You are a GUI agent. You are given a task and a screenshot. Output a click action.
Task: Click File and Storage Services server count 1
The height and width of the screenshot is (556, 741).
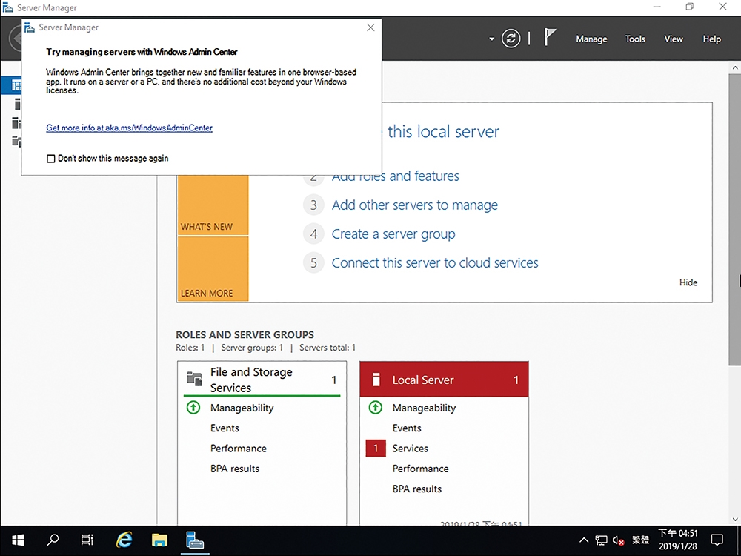point(334,380)
